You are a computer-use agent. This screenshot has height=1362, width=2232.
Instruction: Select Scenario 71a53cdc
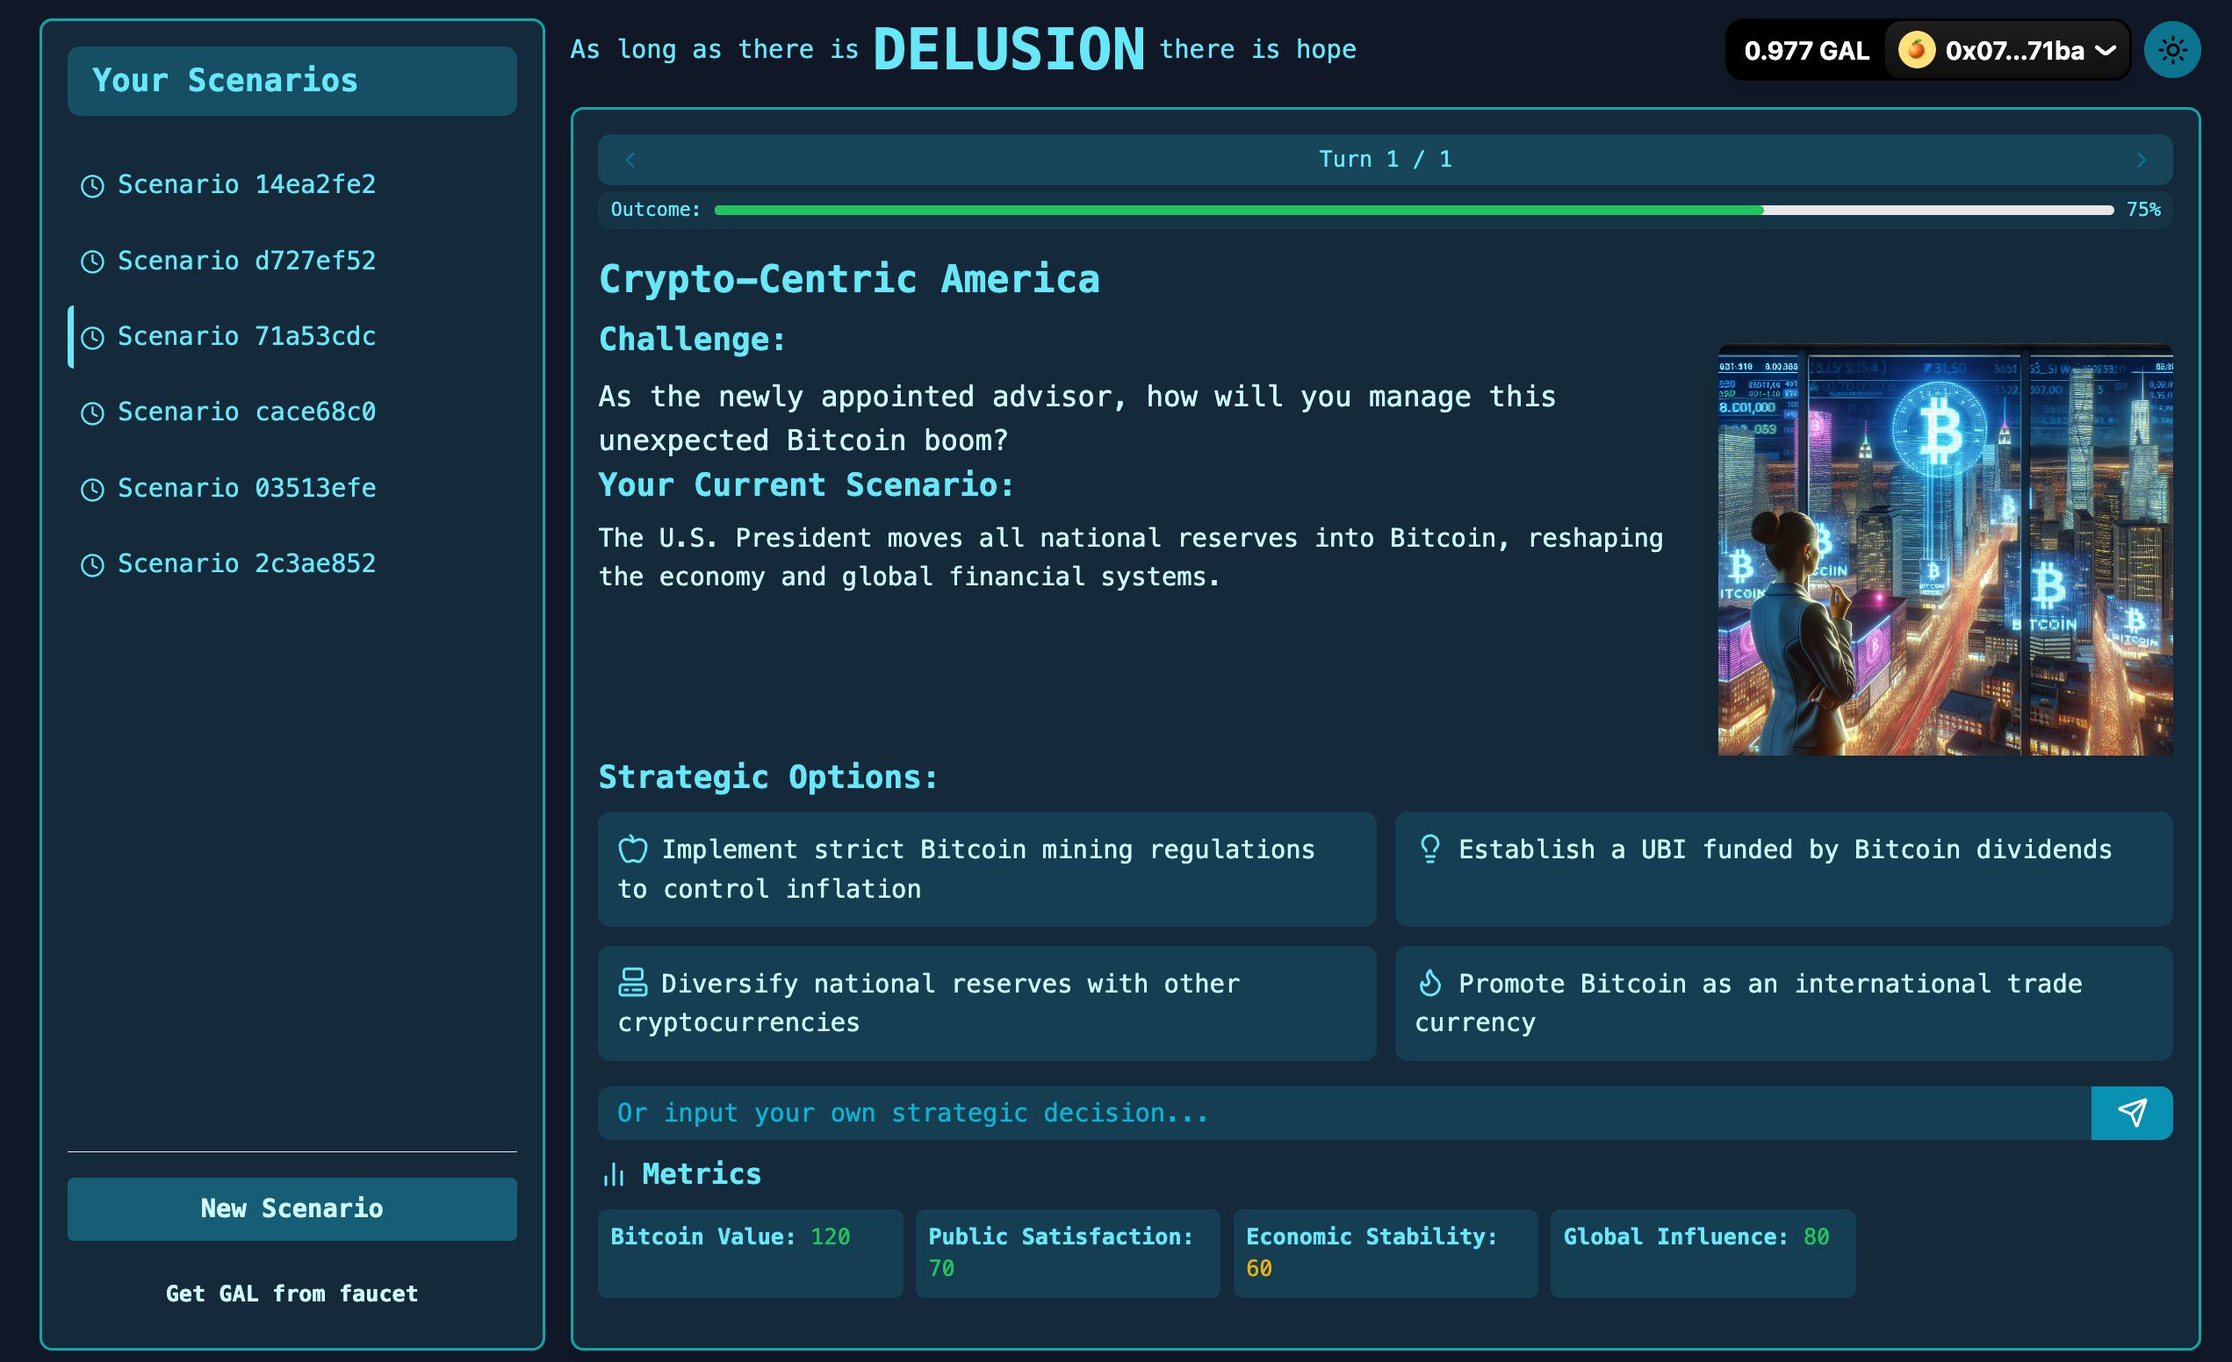tap(292, 337)
